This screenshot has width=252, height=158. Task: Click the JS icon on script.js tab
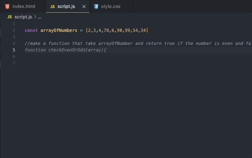click(52, 7)
